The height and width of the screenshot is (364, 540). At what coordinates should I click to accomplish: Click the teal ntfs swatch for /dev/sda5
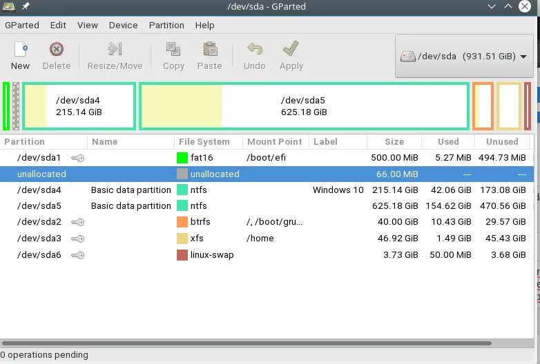pyautogui.click(x=182, y=205)
